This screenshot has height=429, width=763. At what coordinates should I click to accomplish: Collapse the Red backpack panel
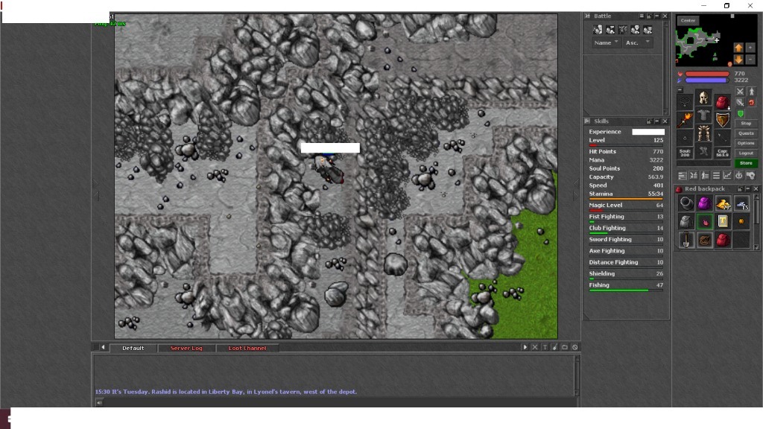pyautogui.click(x=747, y=188)
